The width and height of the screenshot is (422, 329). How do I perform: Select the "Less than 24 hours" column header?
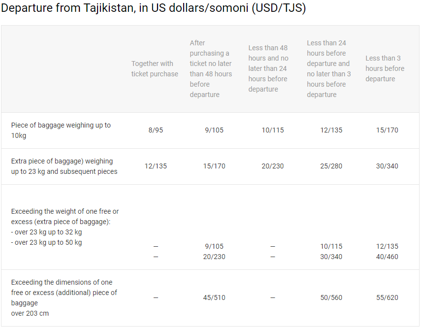click(x=328, y=69)
